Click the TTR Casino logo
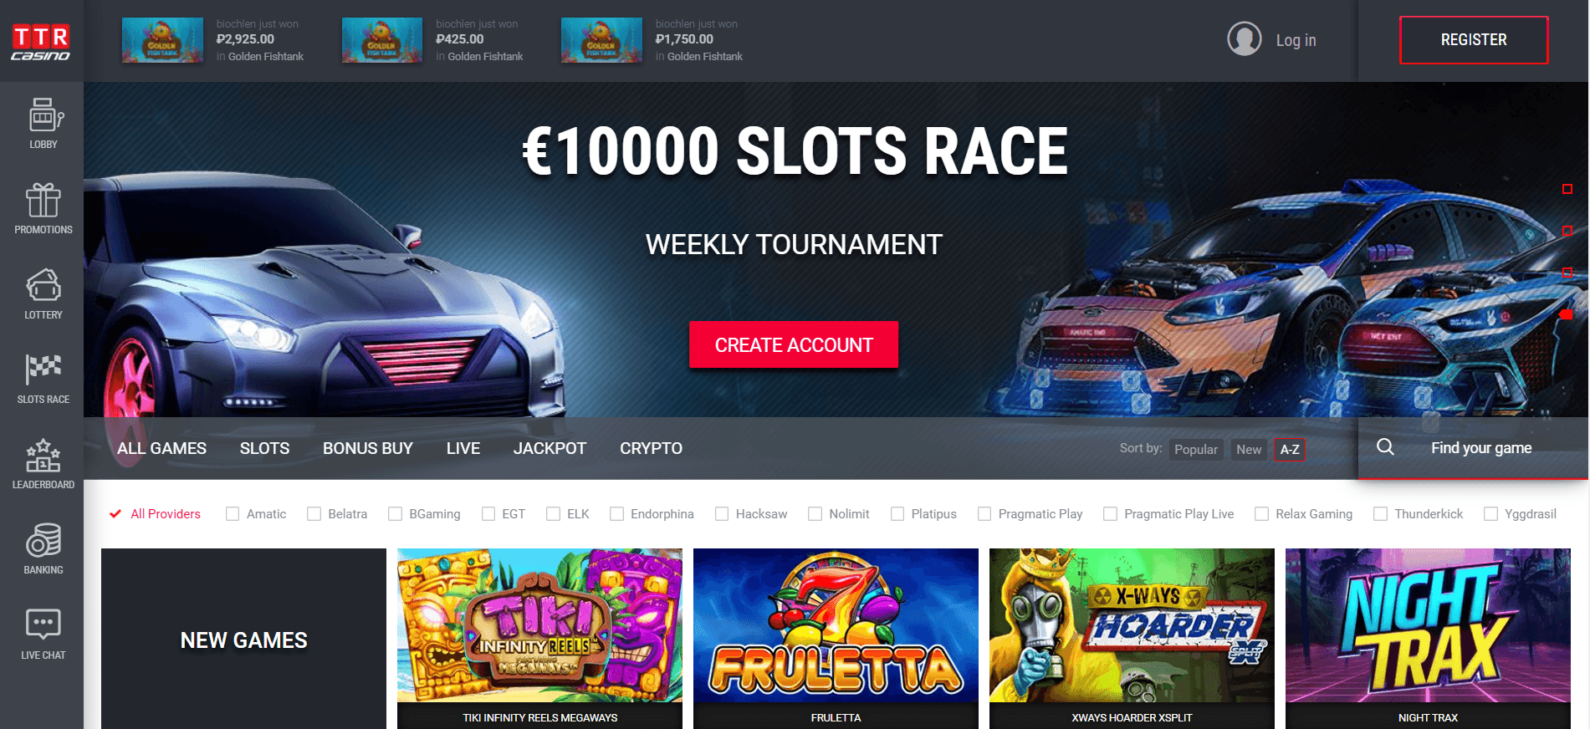This screenshot has width=1590, height=729. [x=41, y=42]
